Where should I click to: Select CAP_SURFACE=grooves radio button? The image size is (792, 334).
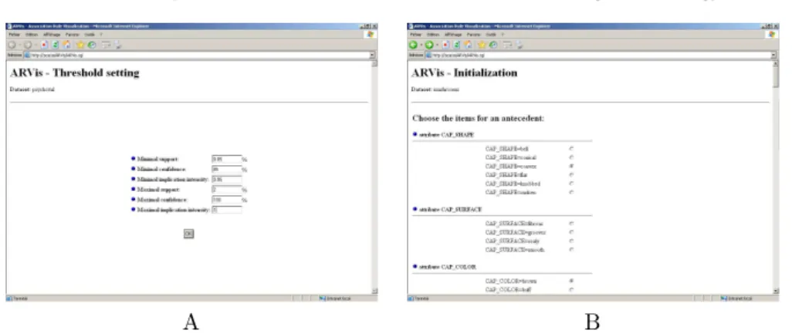(571, 232)
